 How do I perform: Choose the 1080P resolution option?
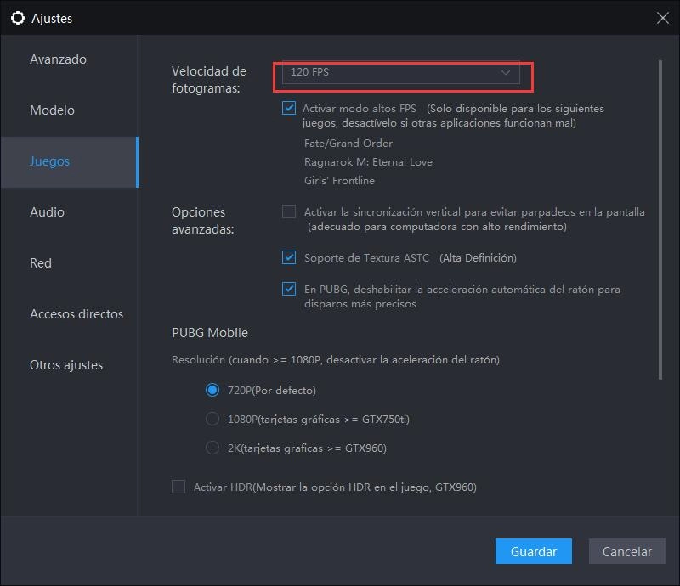pos(212,418)
